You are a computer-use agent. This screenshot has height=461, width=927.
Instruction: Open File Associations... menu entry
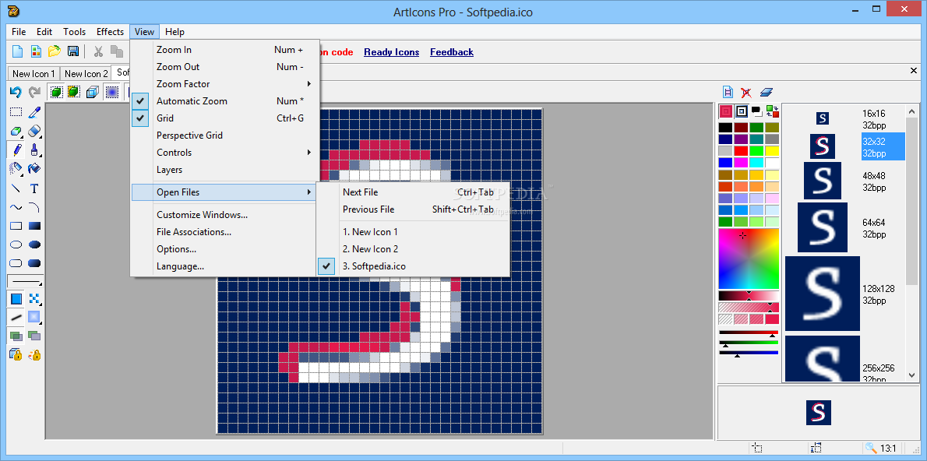[x=224, y=232]
